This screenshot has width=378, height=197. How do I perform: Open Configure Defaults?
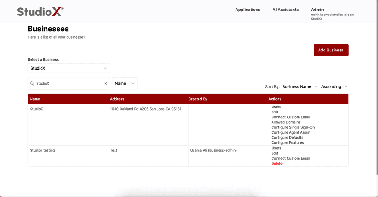tap(287, 138)
